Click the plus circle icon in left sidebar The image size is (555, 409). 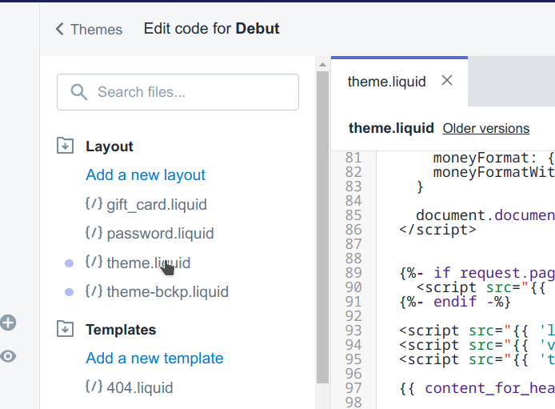(8, 323)
